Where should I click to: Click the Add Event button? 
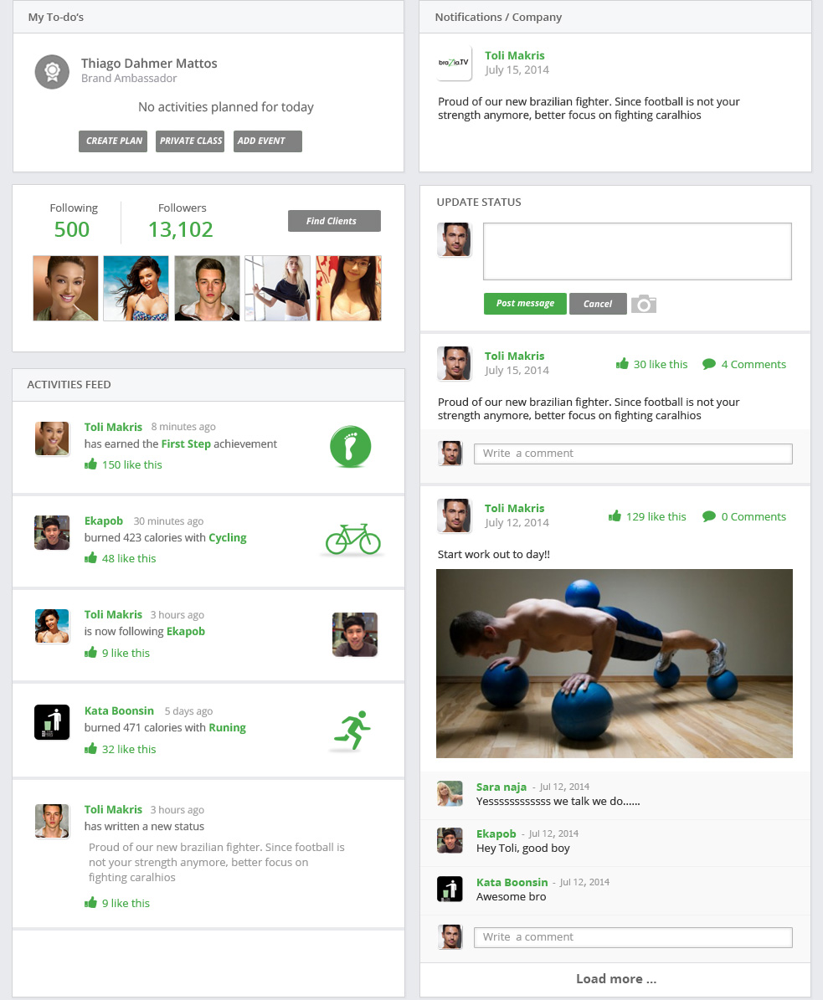268,141
